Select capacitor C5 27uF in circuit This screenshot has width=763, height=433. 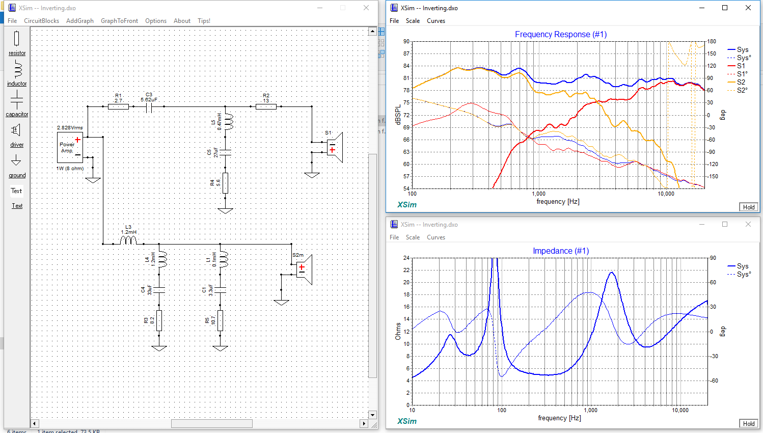(x=225, y=152)
